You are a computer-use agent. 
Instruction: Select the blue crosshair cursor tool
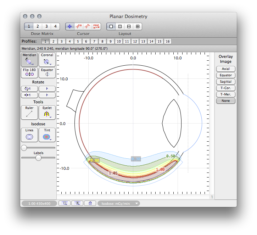pos(70,26)
